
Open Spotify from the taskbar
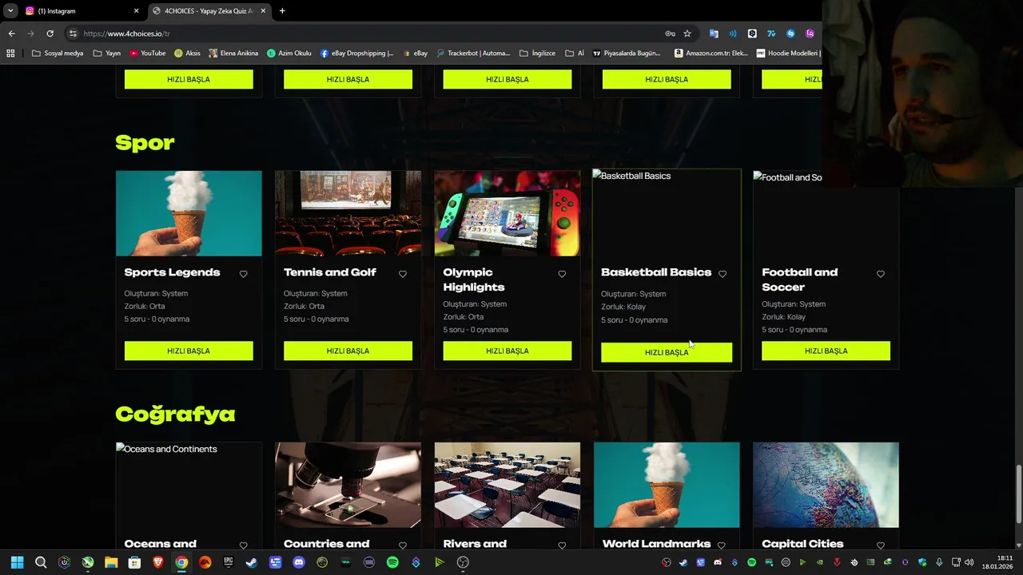[x=392, y=562]
